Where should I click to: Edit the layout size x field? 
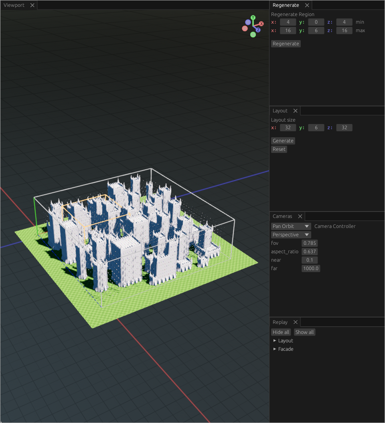288,128
